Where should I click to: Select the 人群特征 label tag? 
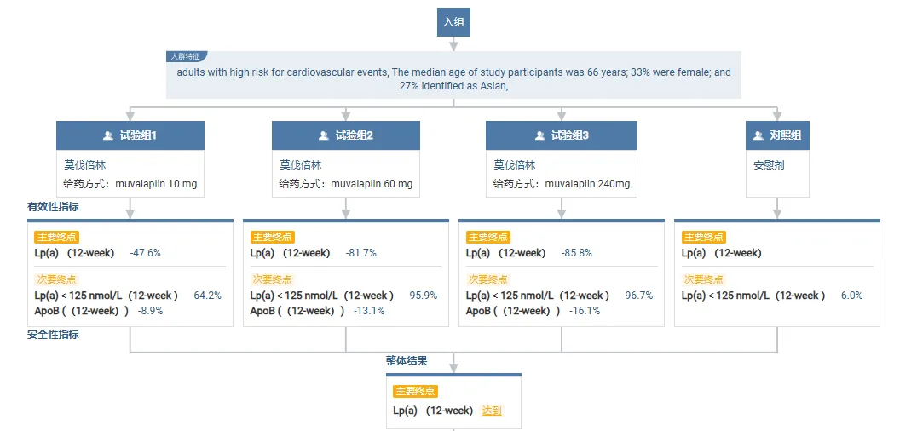[185, 56]
